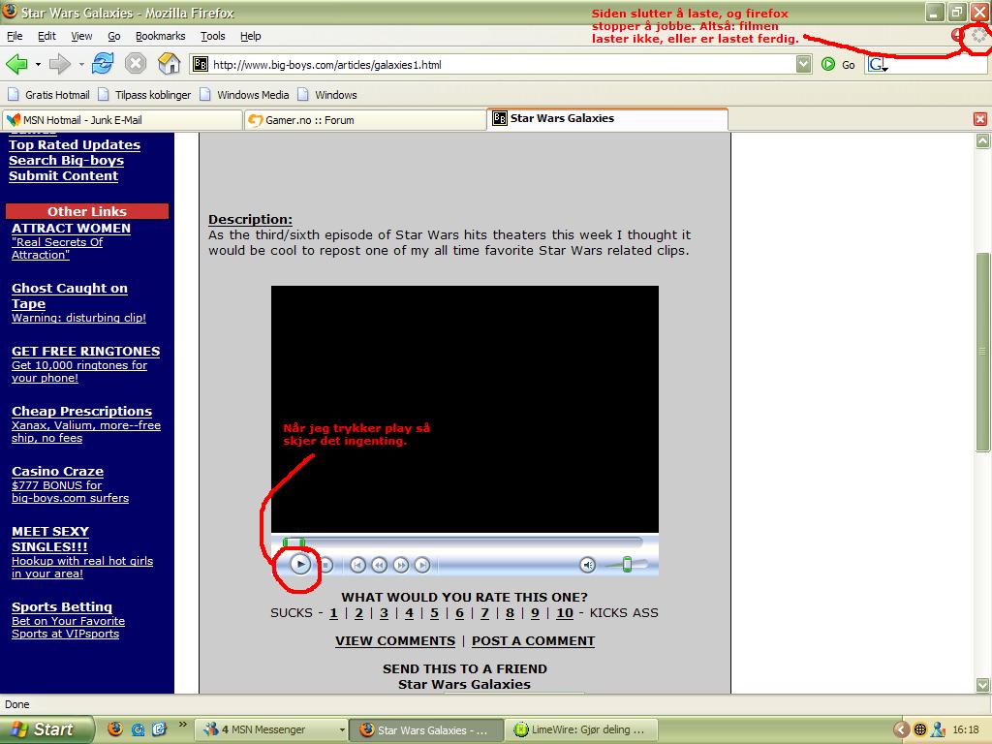Open Submit Content link

63,176
